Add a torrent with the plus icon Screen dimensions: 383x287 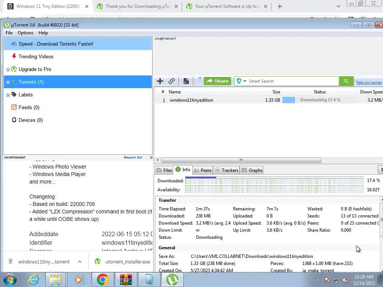click(x=160, y=81)
